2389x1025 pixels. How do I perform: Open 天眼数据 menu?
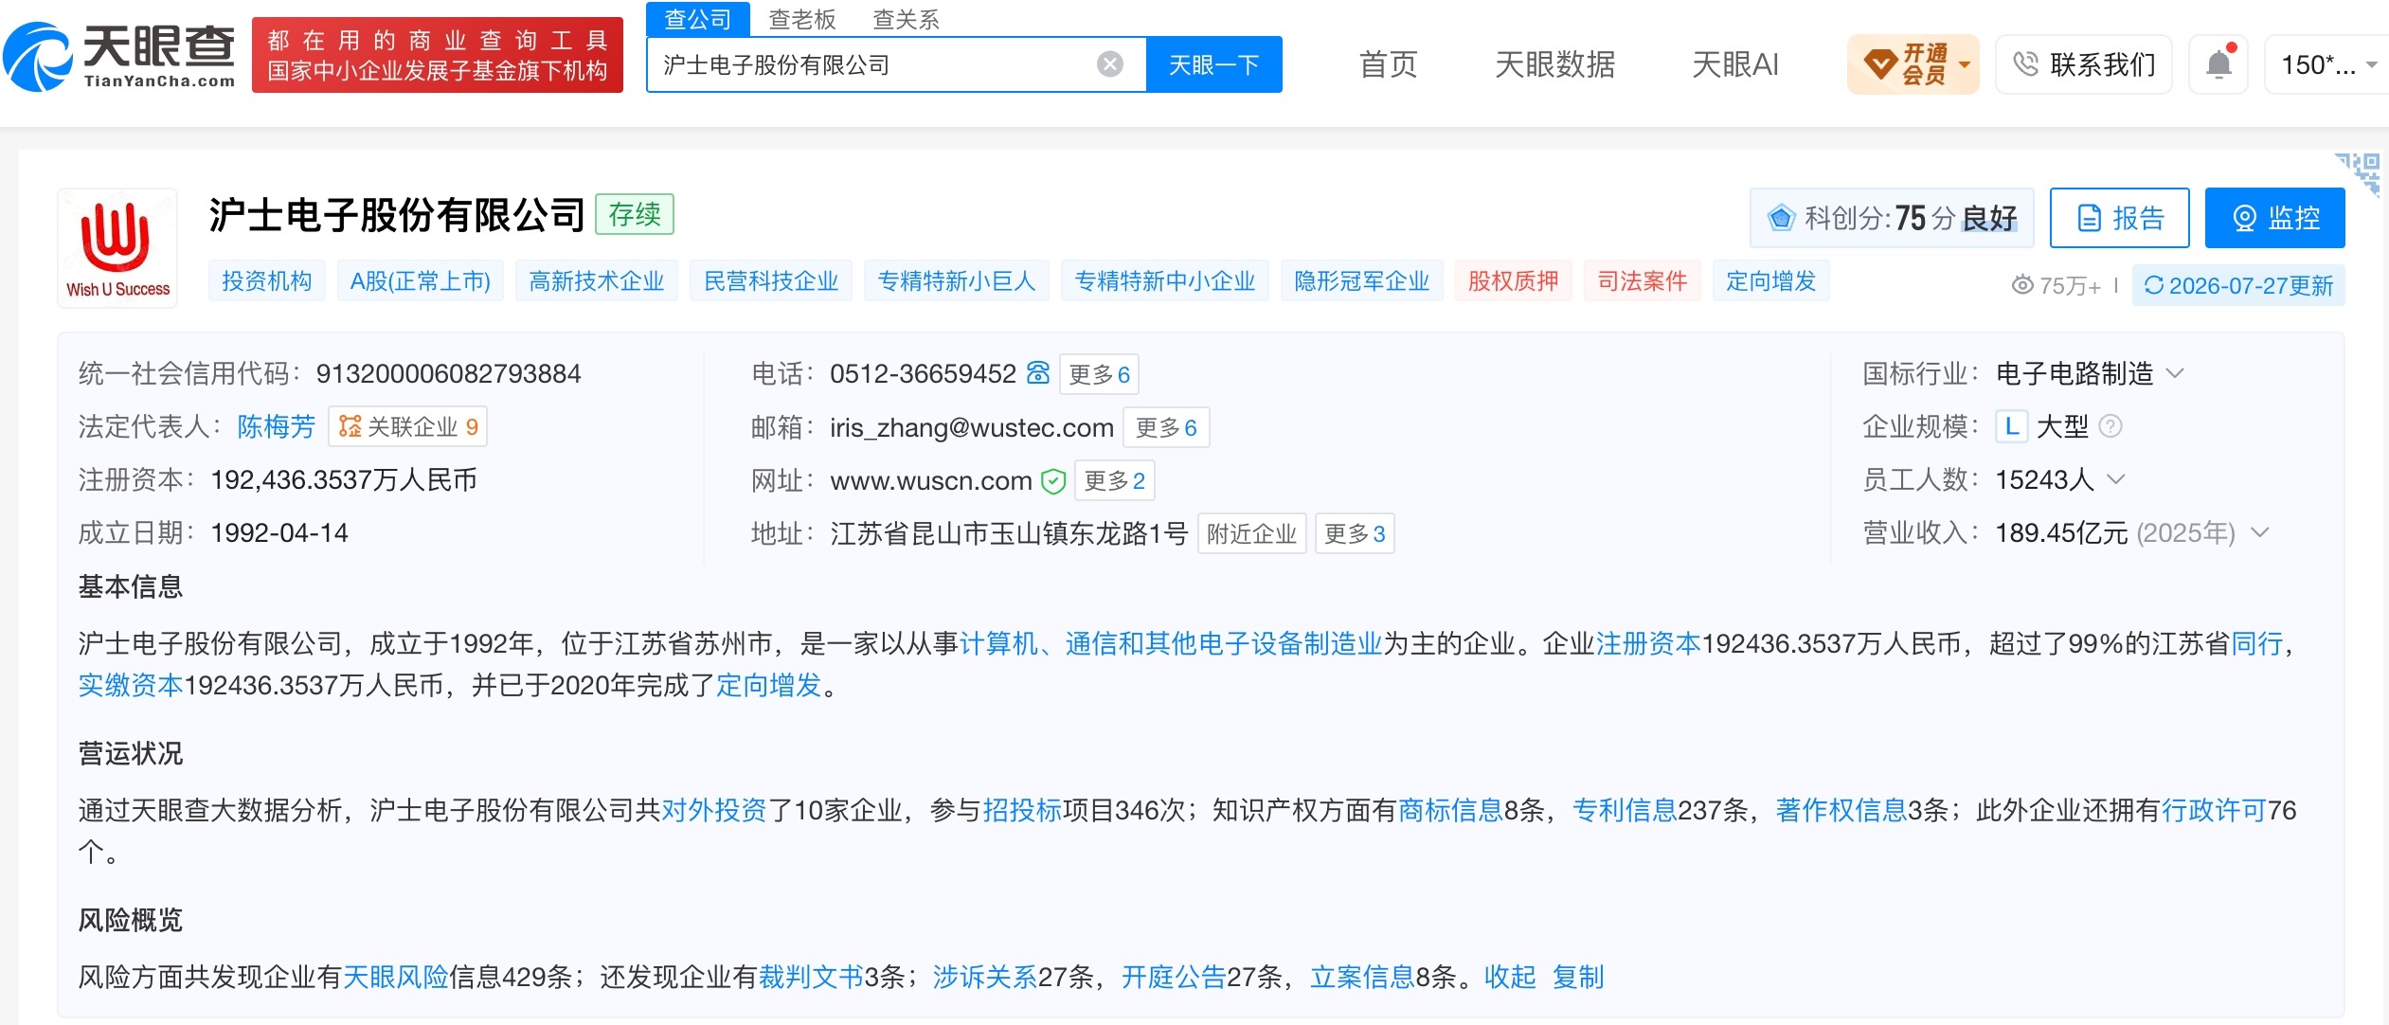pyautogui.click(x=1554, y=64)
